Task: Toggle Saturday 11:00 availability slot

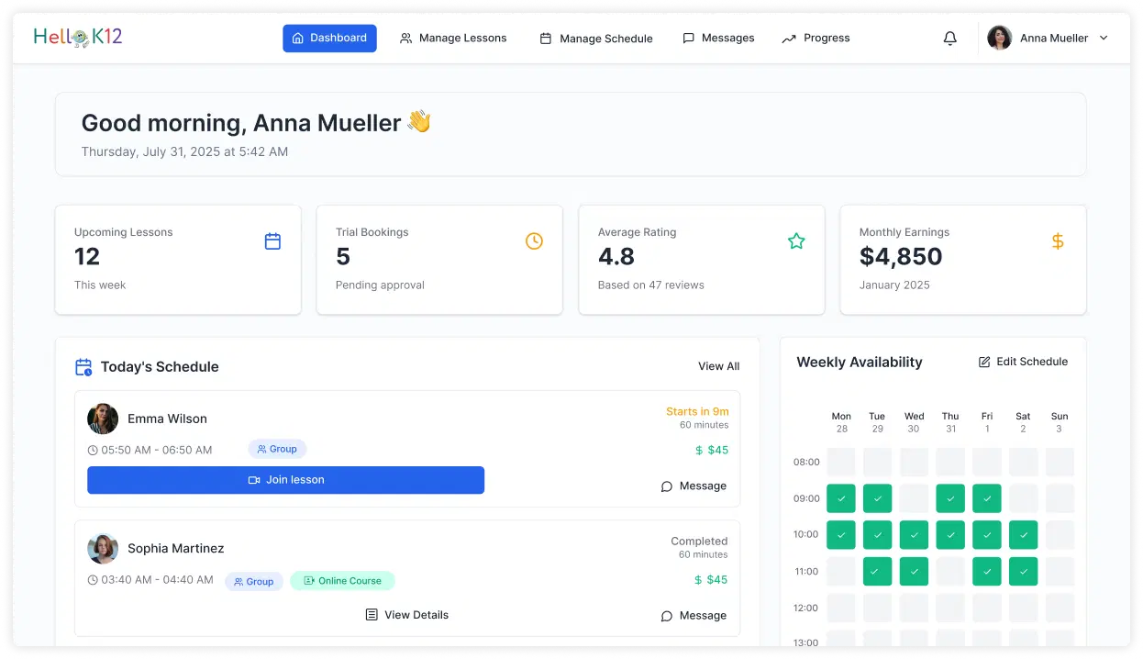Action: pyautogui.click(x=1023, y=572)
